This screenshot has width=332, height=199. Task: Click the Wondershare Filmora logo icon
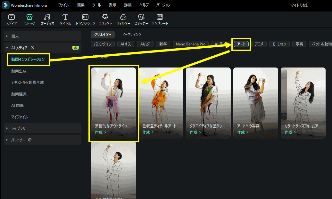(6, 5)
